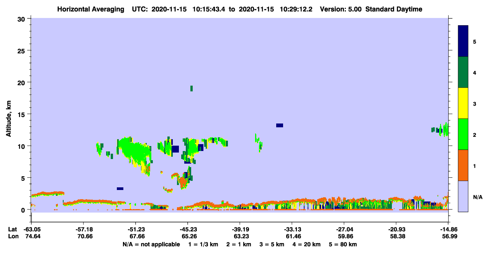The width and height of the screenshot is (498, 255).
Task: Click latitude value -51.23
Action: (x=136, y=229)
